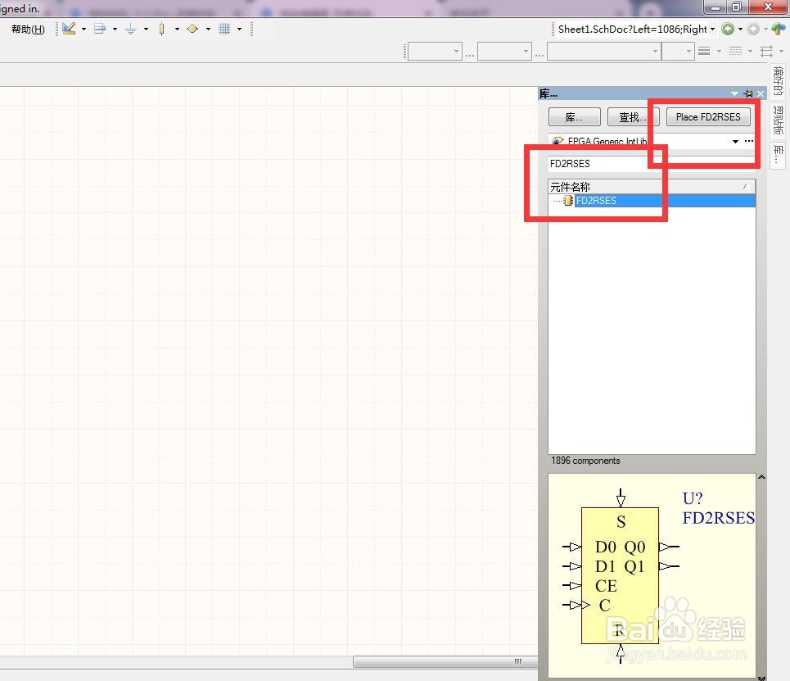The width and height of the screenshot is (790, 681).
Task: Click the grid settings icon
Action: pyautogui.click(x=224, y=29)
